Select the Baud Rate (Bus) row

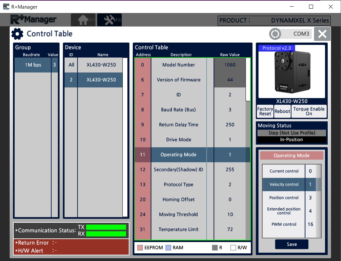coord(190,110)
